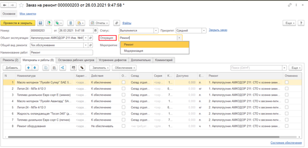
Task: Collapse the Операция dropdown arrow
Action: pos(179,38)
